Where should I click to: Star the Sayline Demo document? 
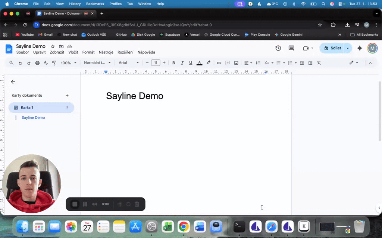[53, 46]
